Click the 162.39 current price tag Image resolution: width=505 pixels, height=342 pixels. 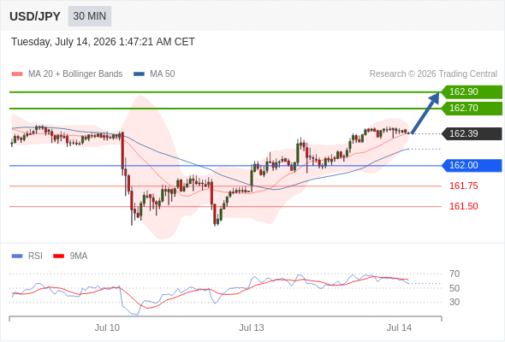(x=472, y=133)
